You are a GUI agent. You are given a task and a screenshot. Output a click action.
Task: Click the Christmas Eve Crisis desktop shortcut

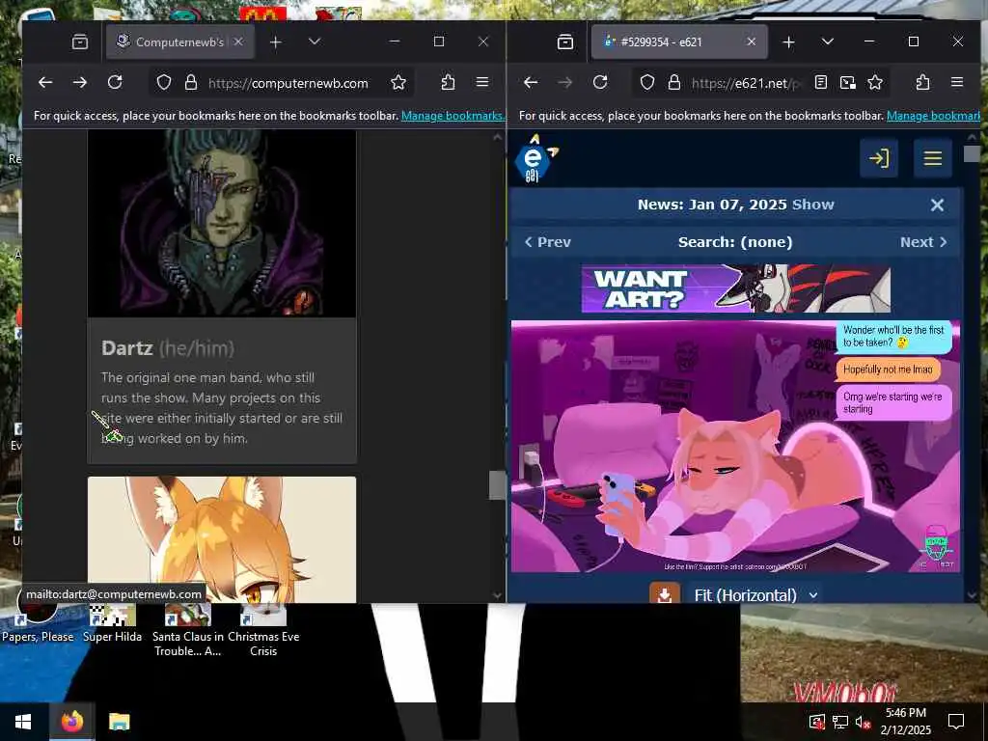263,631
